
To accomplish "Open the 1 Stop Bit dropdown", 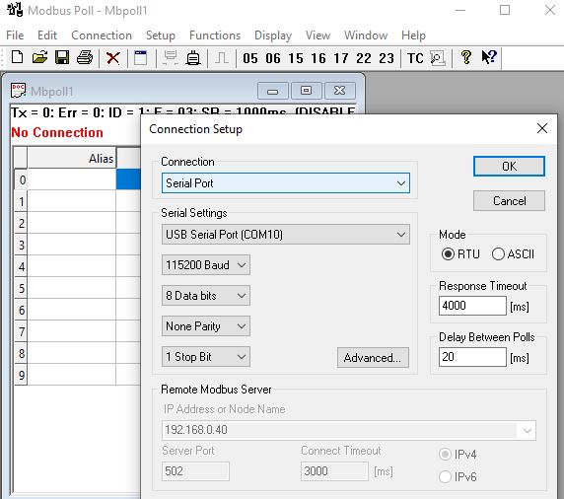I will [206, 357].
